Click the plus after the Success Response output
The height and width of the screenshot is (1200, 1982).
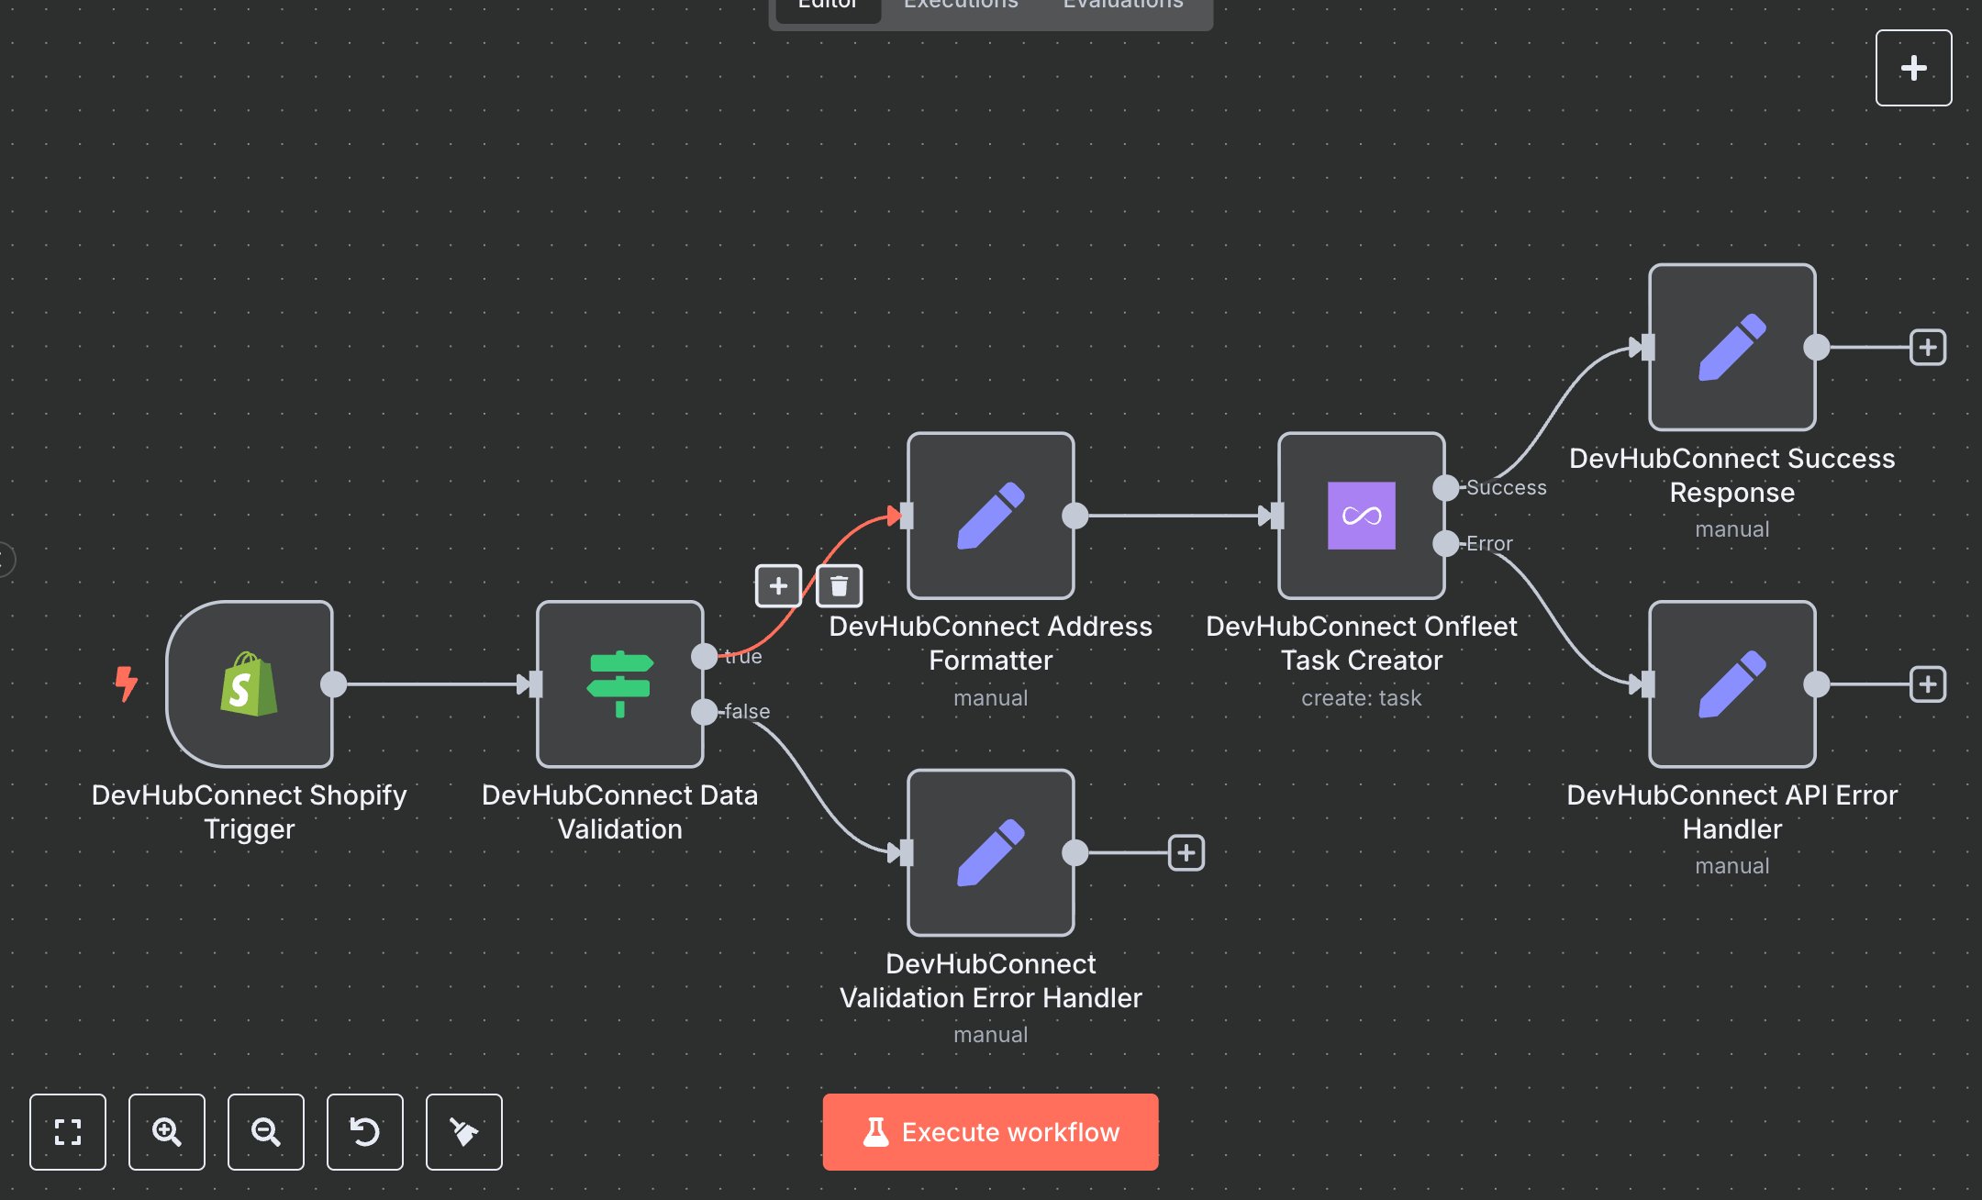pos(1930,347)
